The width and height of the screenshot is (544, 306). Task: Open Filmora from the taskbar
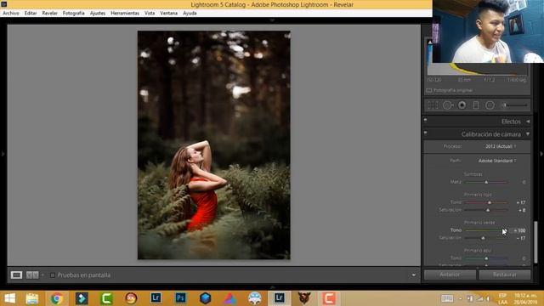coord(82,298)
